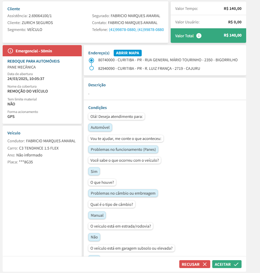The width and height of the screenshot is (260, 273).
Task: Open the map with Abrir Mapa
Action: coord(128,53)
